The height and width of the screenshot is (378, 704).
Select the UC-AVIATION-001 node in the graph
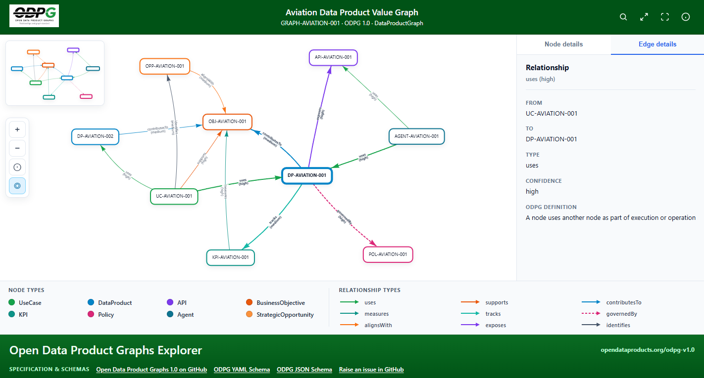tap(174, 196)
